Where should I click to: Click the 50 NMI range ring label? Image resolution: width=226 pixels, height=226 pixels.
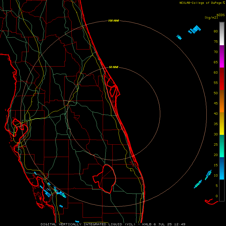click(114, 67)
